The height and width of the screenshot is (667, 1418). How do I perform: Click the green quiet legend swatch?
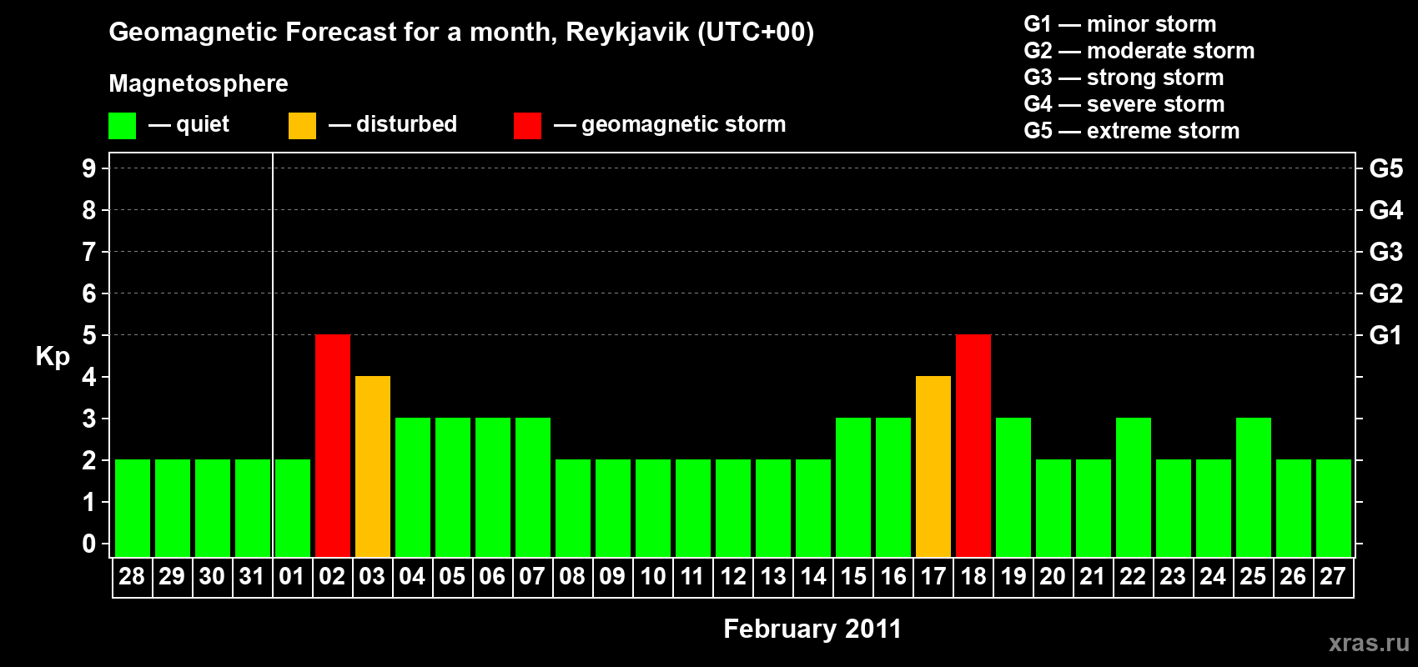(122, 126)
